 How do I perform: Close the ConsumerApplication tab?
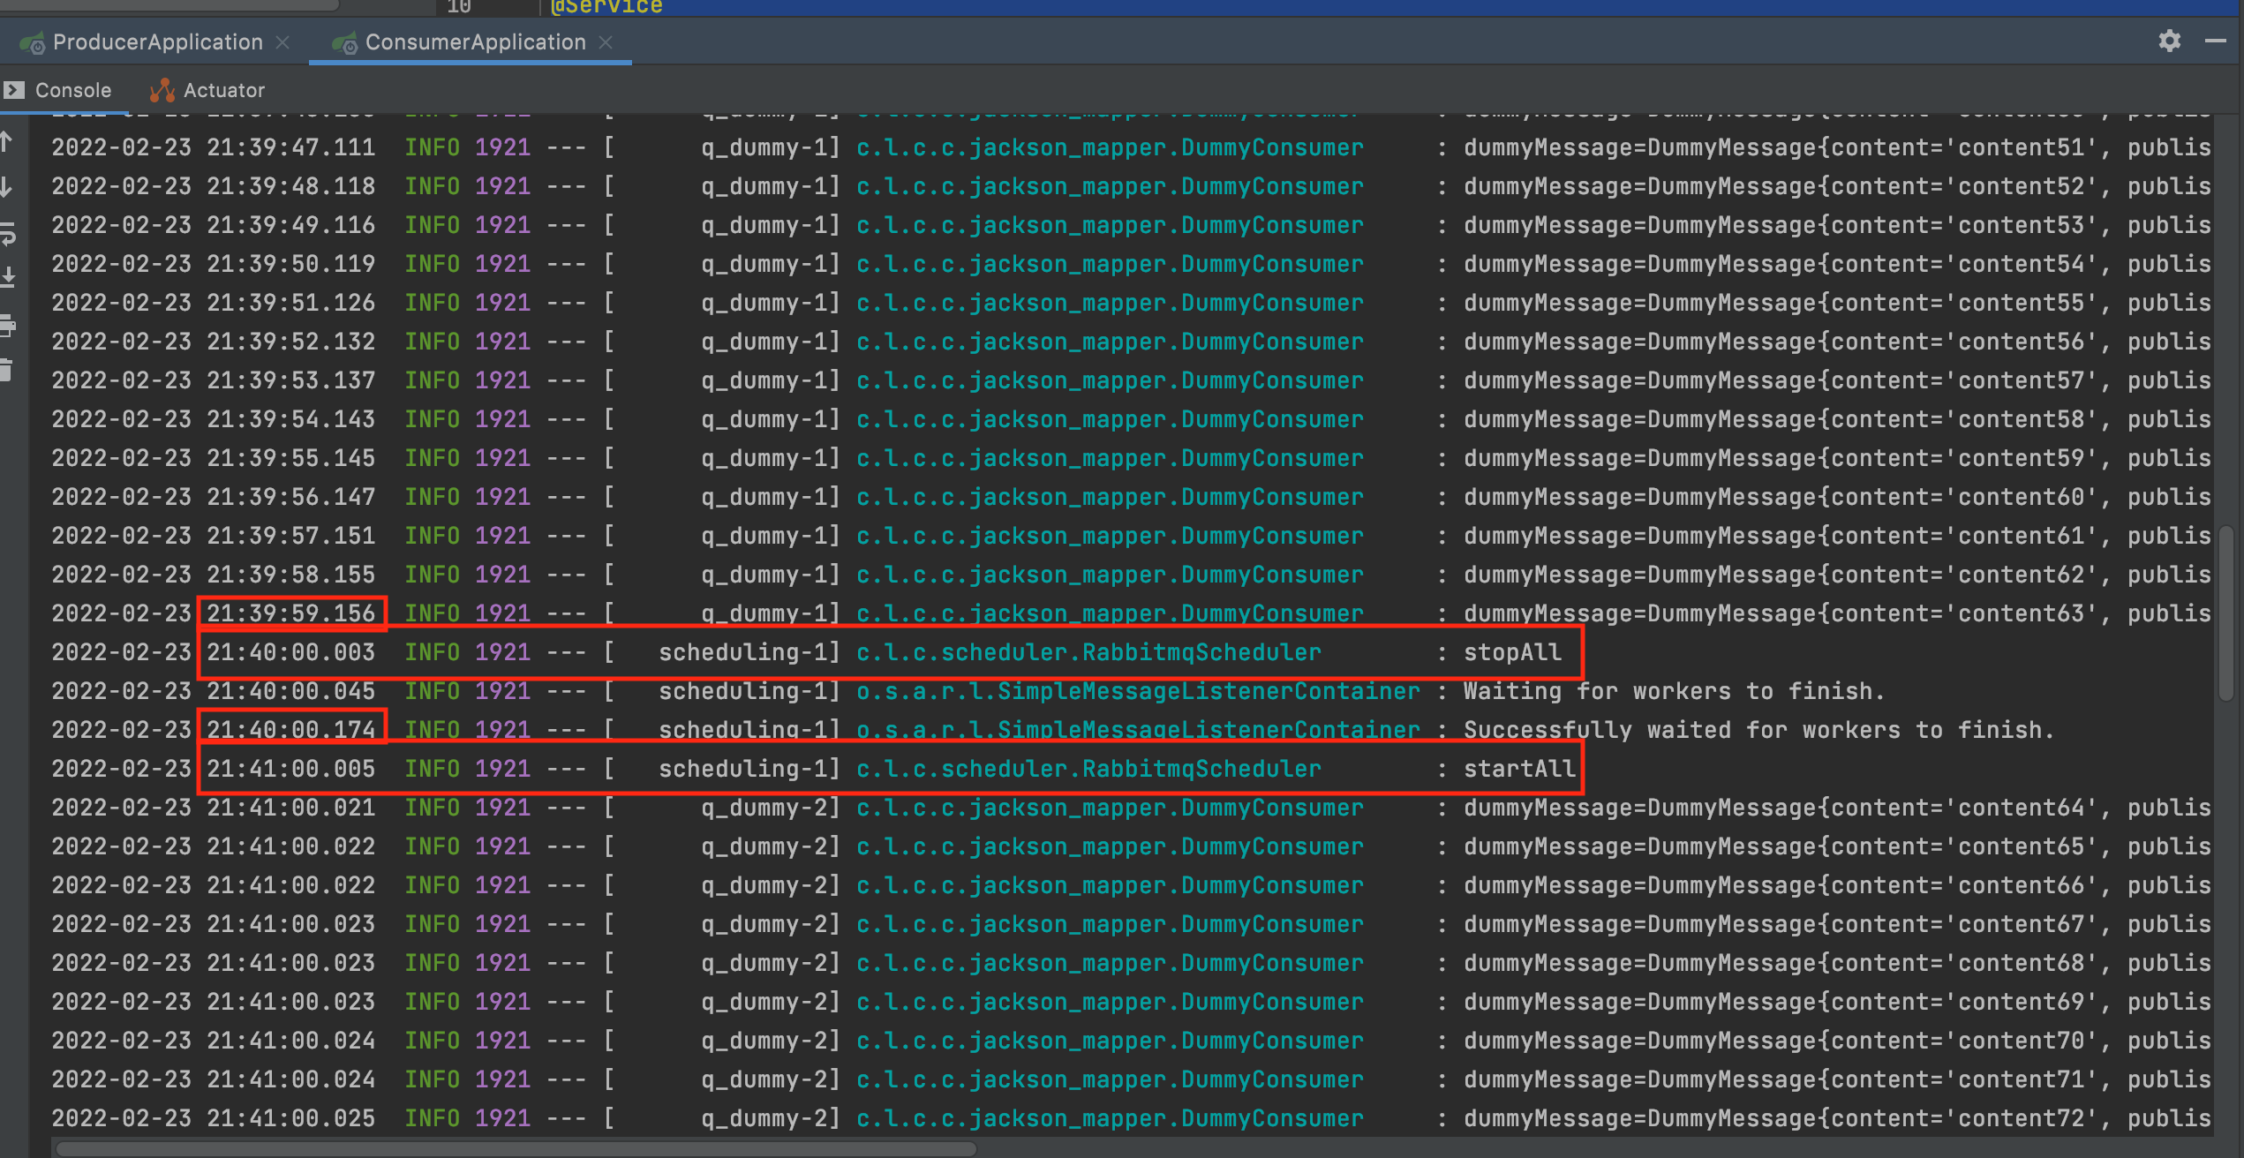pos(606,42)
